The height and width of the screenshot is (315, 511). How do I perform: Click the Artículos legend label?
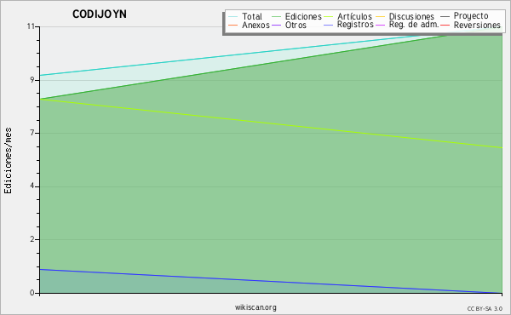[x=354, y=16]
